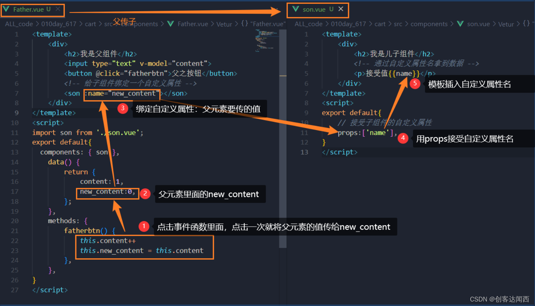This screenshot has width=535, height=306.
Task: Click the Vue icon on Father.vue tab
Action: [x=6, y=9]
